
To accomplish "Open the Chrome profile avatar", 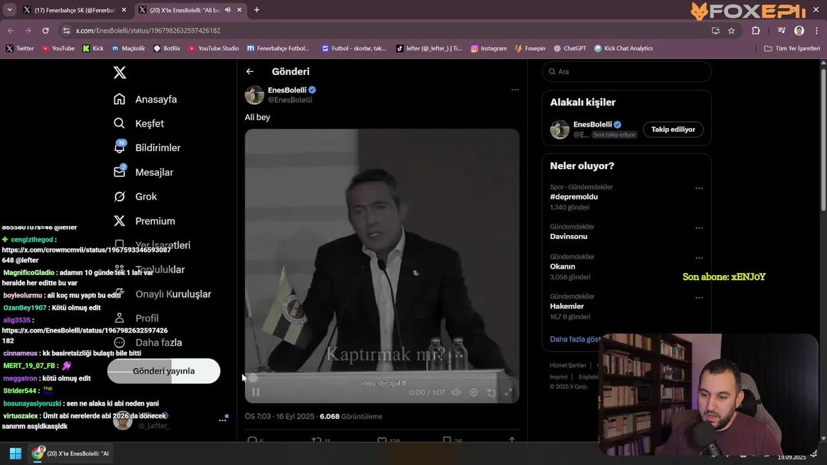I will [799, 30].
